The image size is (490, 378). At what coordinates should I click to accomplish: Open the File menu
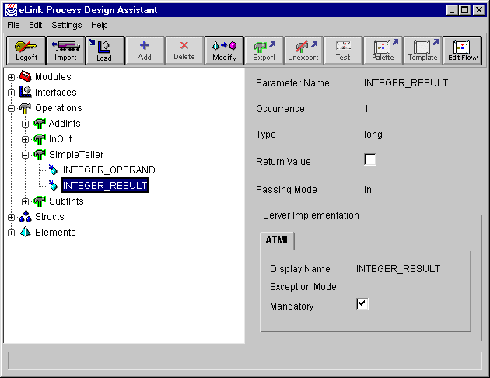point(13,25)
